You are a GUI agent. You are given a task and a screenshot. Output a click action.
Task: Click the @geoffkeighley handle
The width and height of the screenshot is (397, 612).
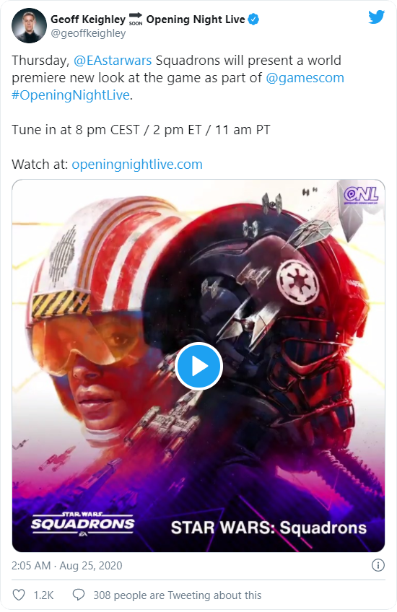(88, 33)
